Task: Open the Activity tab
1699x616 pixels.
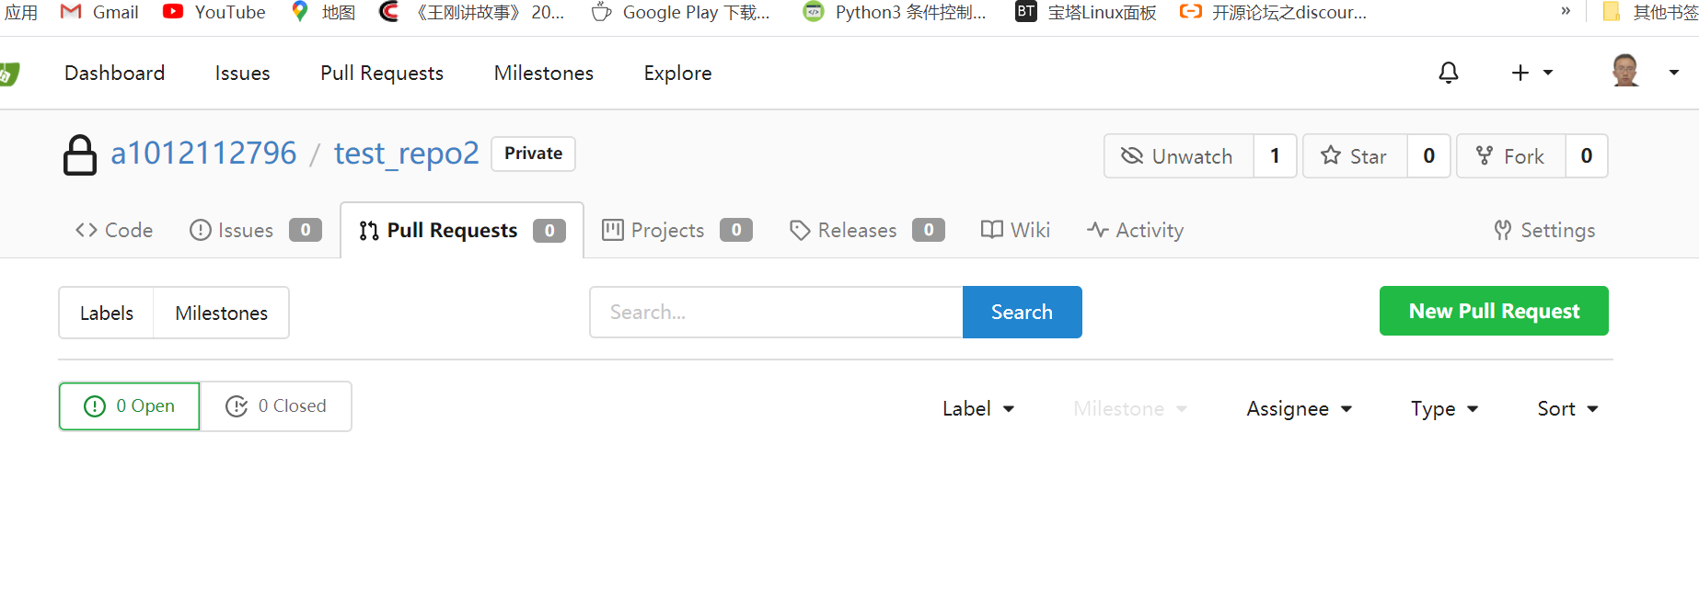Action: (1135, 230)
